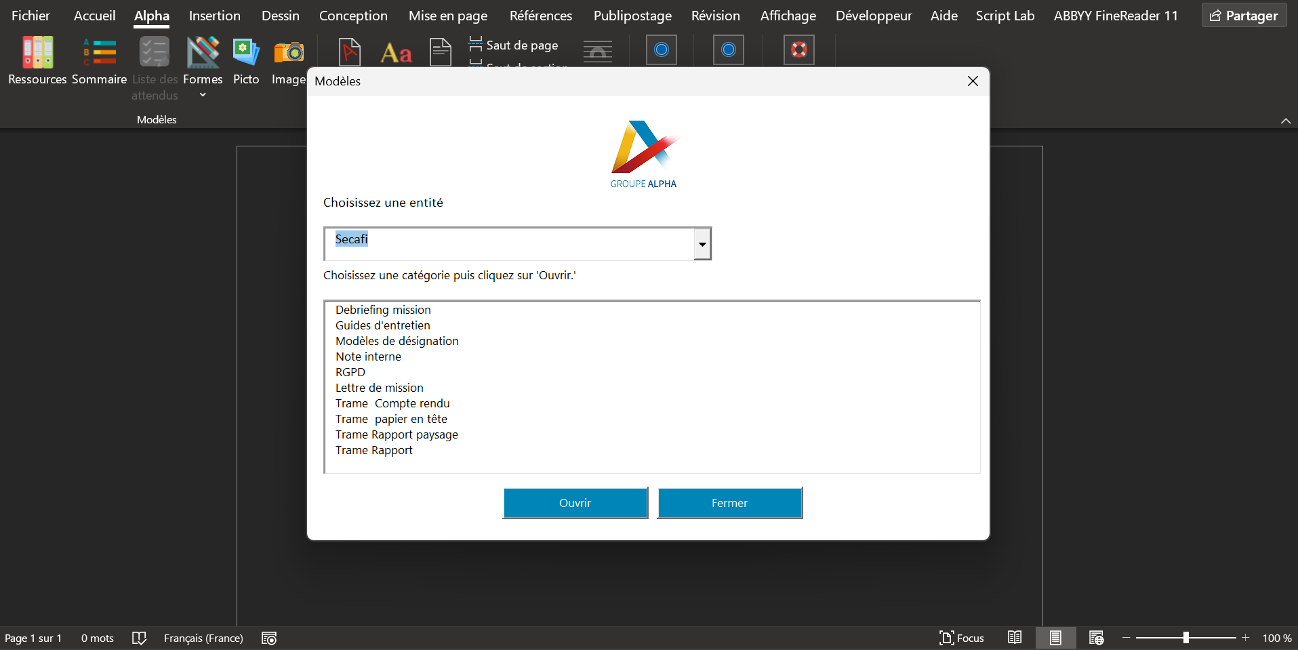Close the Modèles dialog with the X
The height and width of the screenshot is (650, 1298).
click(973, 81)
